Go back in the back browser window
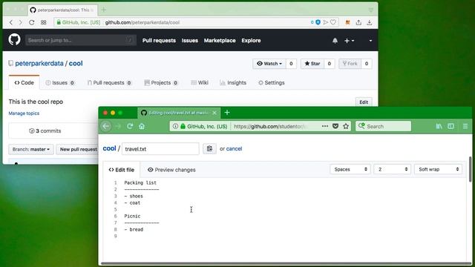 click(11, 22)
